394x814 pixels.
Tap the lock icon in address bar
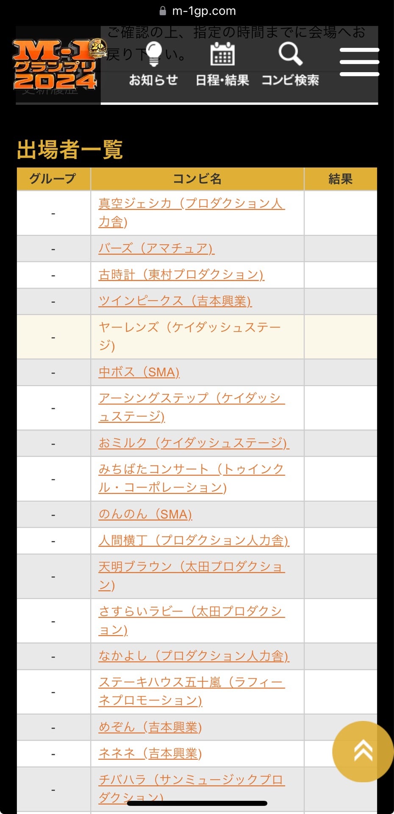pyautogui.click(x=163, y=11)
